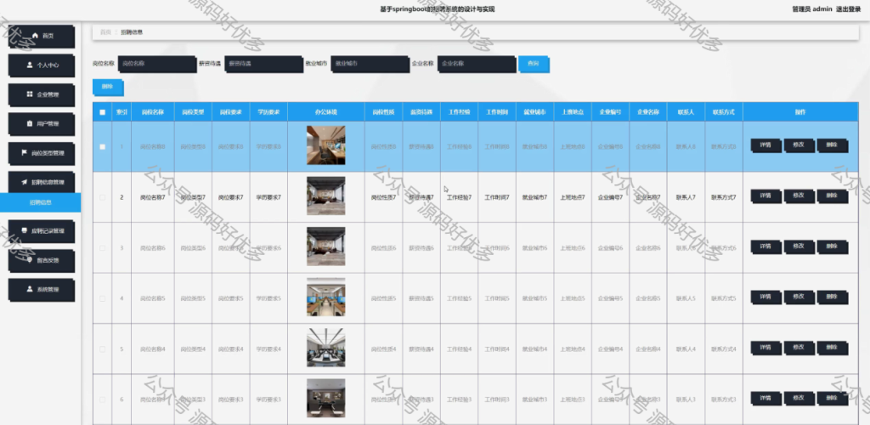Click the blue 删除 button above the table
This screenshot has width=870, height=425.
(x=108, y=87)
